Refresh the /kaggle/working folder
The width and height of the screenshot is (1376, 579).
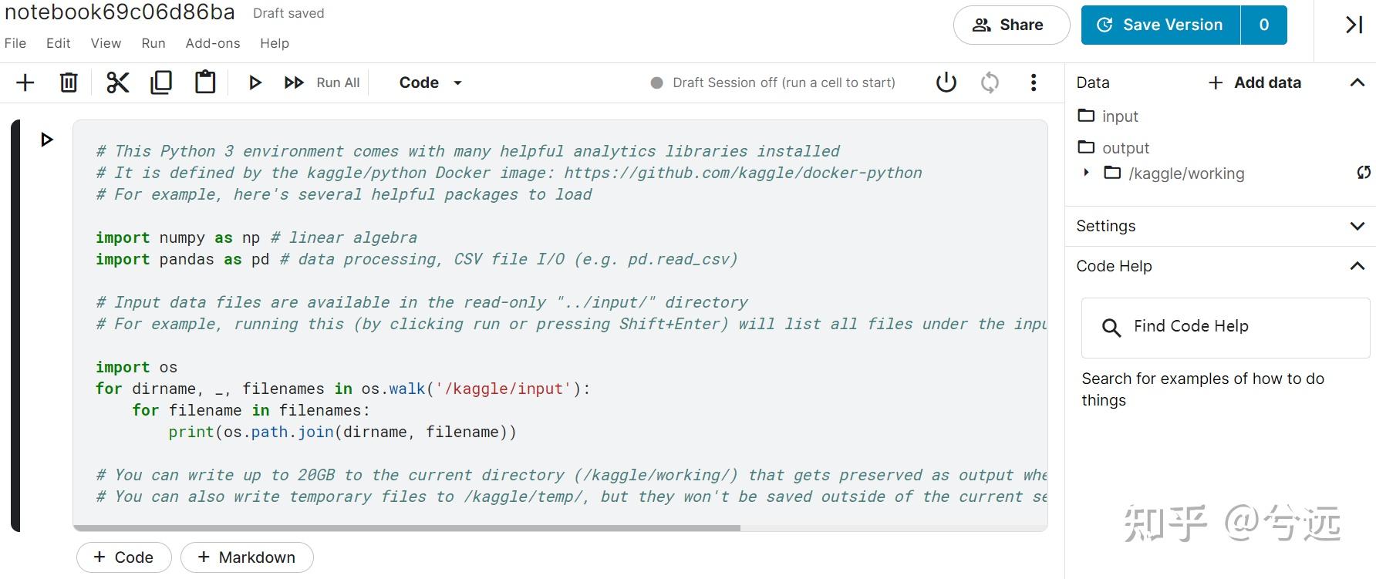tap(1364, 173)
